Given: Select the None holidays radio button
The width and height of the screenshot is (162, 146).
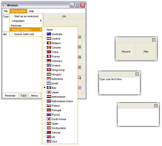Looking at the screenshot, I should tap(44, 29).
